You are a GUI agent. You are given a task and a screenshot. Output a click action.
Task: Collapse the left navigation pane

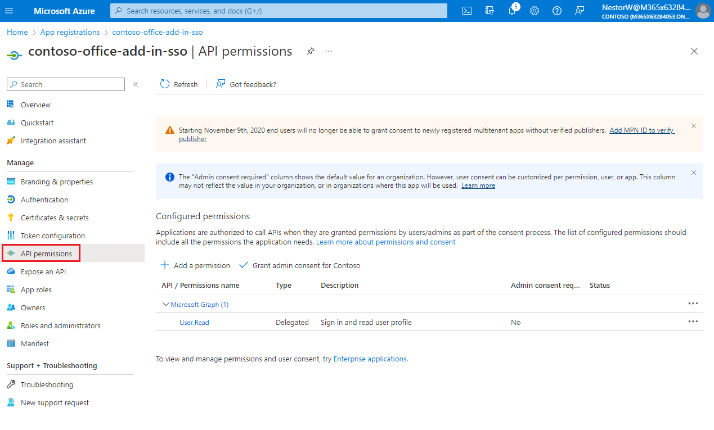click(135, 84)
